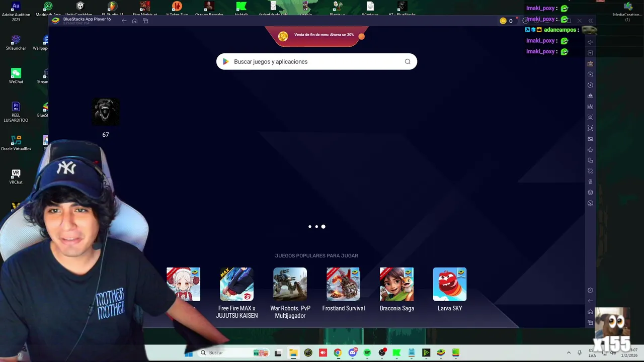This screenshot has width=644, height=362.
Task: Click the boat-shaped sidebar icon above the APK icon
Action: pyautogui.click(x=590, y=96)
